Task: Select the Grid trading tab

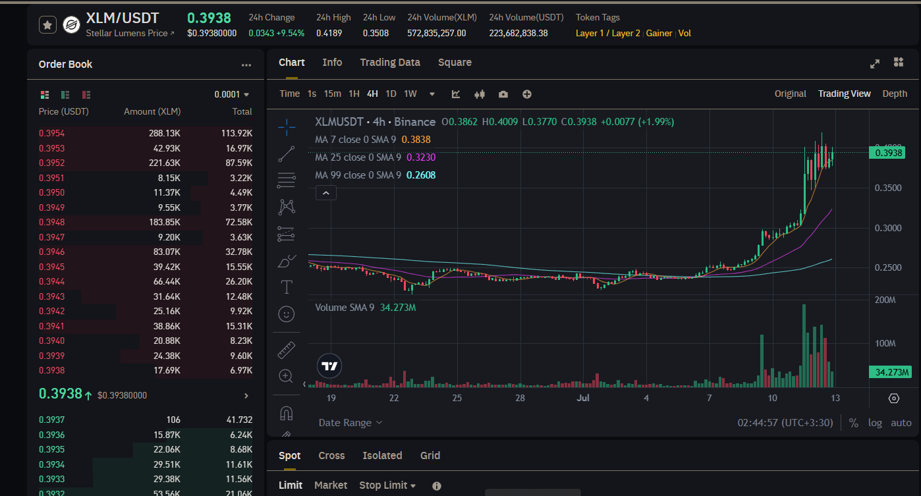Action: click(430, 456)
